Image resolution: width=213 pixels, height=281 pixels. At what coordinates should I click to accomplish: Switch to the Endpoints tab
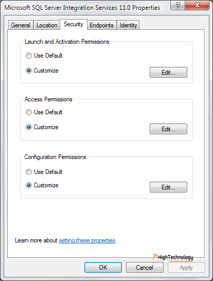coord(101,25)
